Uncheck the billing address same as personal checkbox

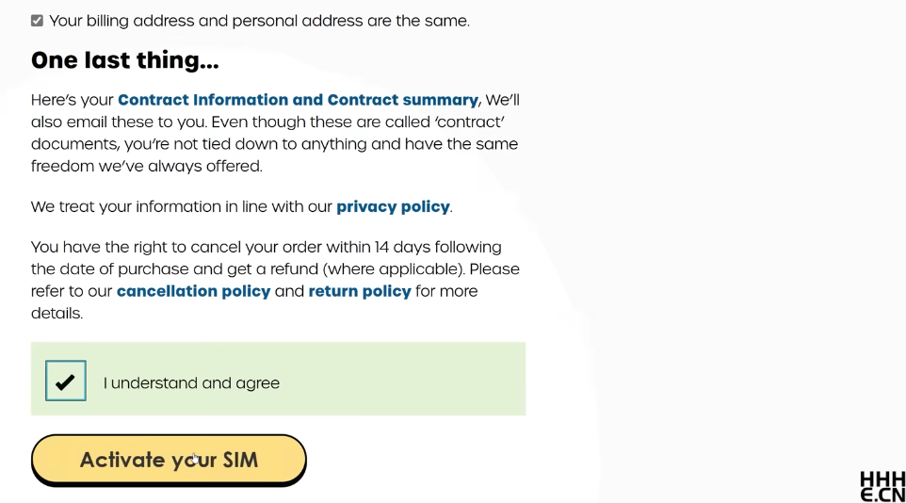point(37,21)
